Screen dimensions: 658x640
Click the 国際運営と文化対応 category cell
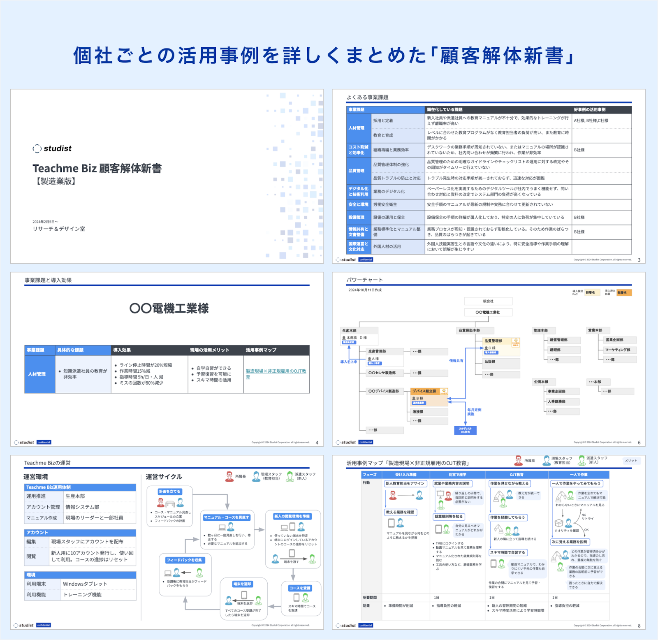pyautogui.click(x=359, y=246)
